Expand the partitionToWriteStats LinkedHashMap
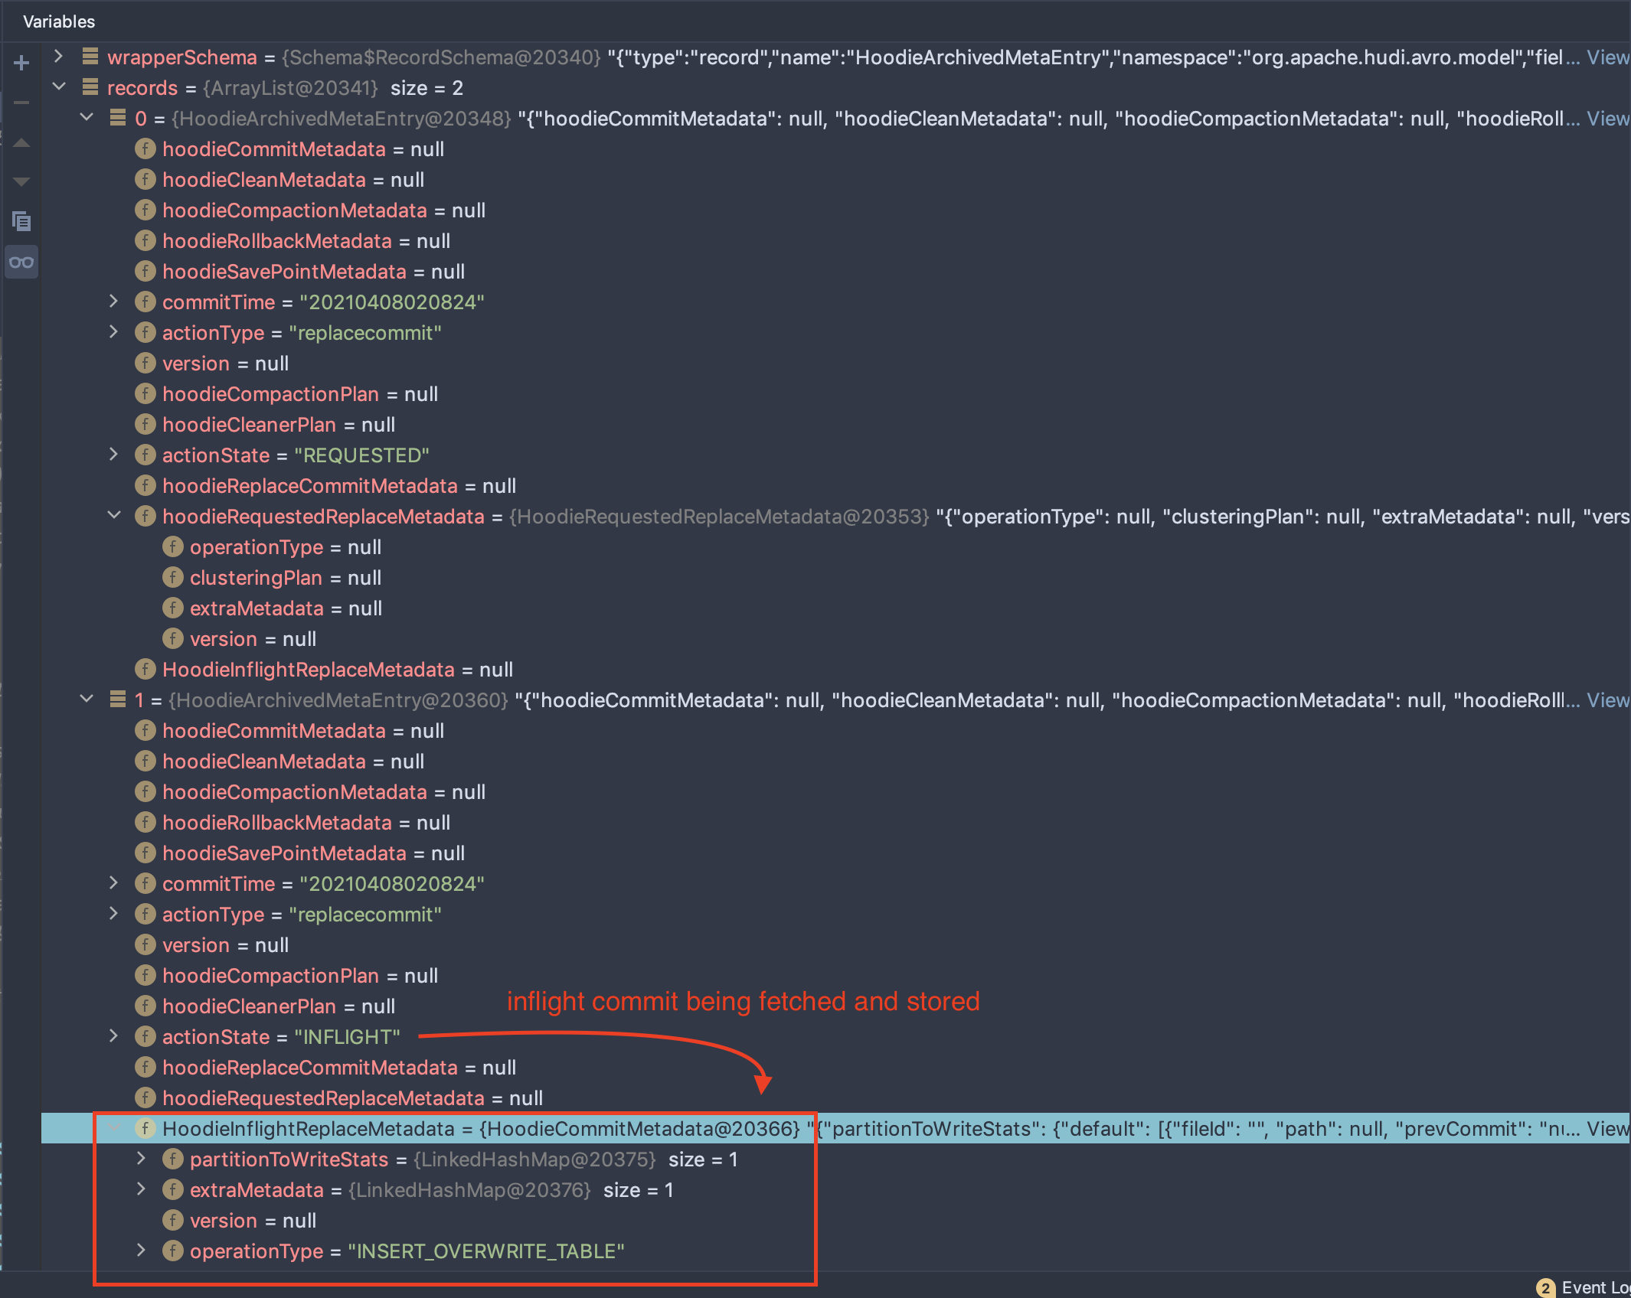 tap(142, 1159)
